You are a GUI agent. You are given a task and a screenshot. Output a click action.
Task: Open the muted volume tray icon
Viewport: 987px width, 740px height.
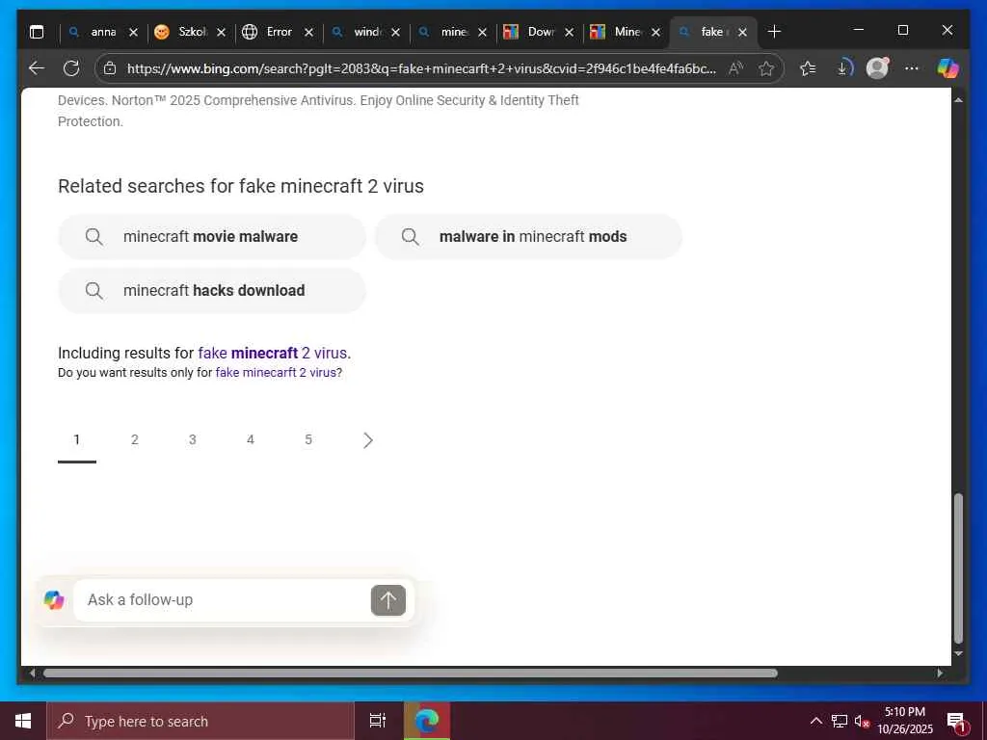862,721
